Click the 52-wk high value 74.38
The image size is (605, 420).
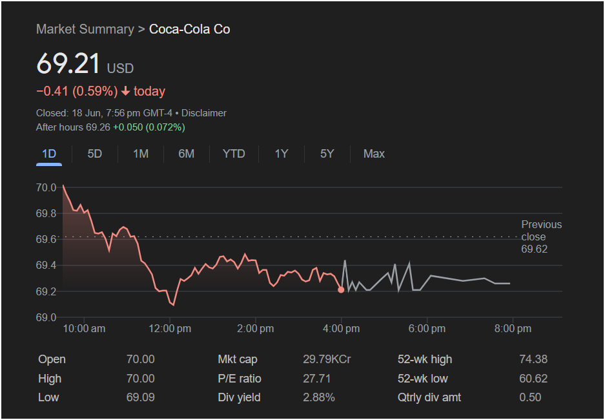click(533, 359)
